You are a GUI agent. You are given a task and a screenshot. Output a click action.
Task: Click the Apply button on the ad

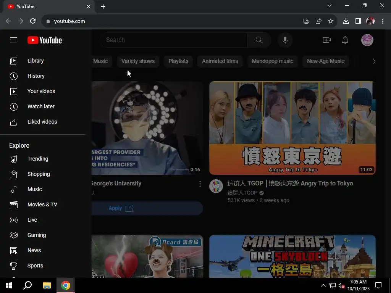147,208
